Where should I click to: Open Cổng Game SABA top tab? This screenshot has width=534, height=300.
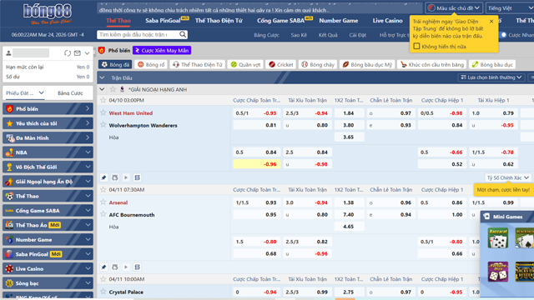point(281,21)
